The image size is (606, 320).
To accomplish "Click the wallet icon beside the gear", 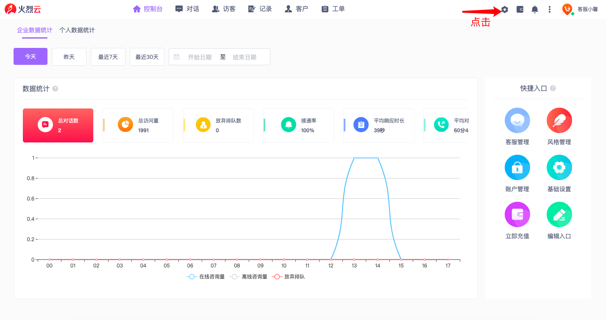I will pos(520,9).
